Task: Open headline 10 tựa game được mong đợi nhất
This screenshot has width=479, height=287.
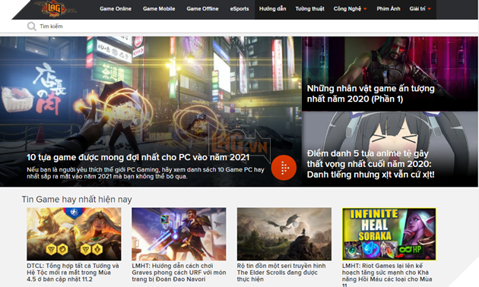Action: coord(138,157)
